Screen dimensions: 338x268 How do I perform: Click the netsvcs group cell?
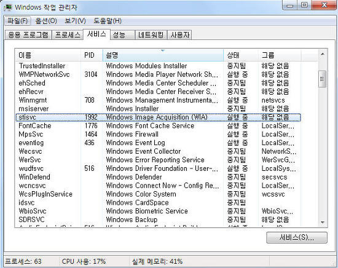[x=273, y=100]
